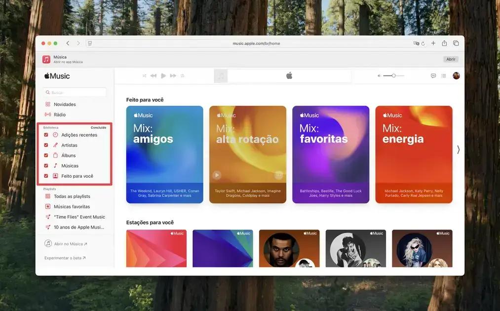This screenshot has height=311, width=500.
Task: Click the music.apple.com address bar
Action: [256, 43]
